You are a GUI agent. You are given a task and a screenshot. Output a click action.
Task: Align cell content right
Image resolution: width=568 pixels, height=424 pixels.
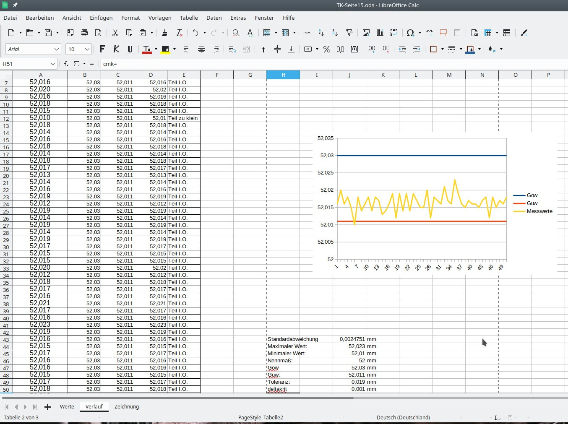tap(216, 49)
